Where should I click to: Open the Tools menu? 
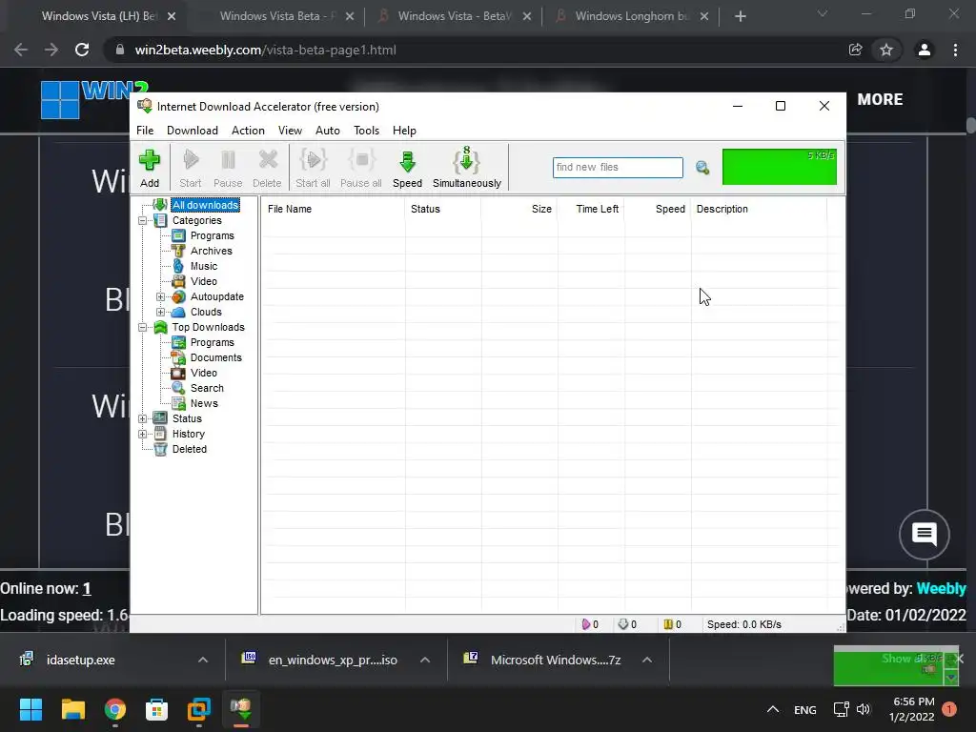[x=367, y=131]
